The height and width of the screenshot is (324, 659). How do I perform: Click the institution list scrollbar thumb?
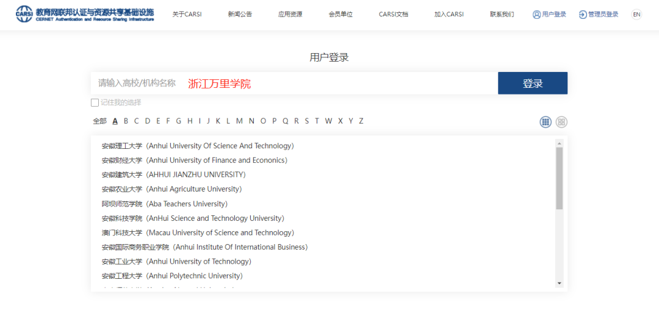[559, 178]
